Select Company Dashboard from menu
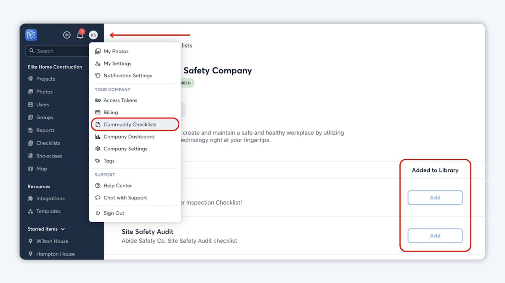Screen dimensions: 505x283 click(129, 137)
